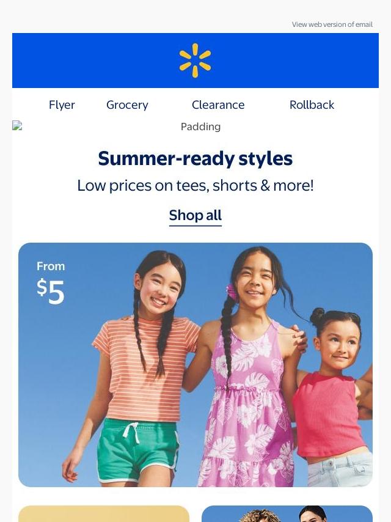The width and height of the screenshot is (391, 522).
Task: Open the yellow promo card at bottom left
Action: point(104,513)
